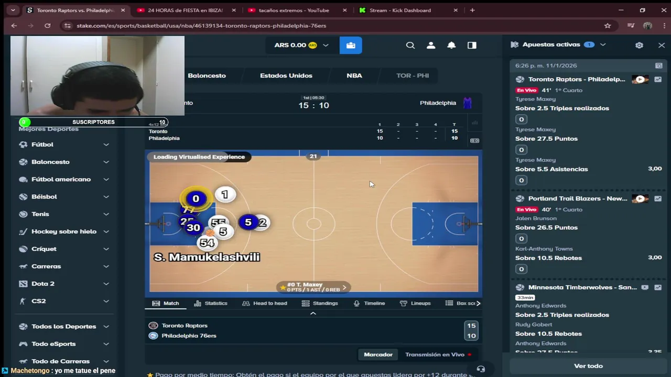The image size is (671, 377).
Task: Open the tab search dropdown in Chrome
Action: point(13,10)
